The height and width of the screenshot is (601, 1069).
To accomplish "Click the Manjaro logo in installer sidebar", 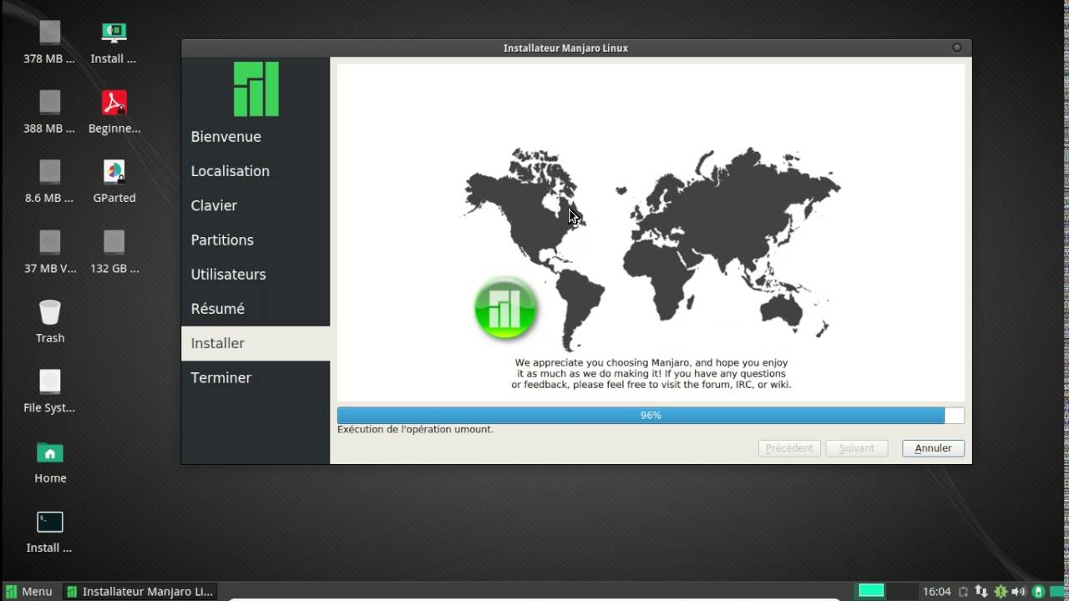I will click(256, 88).
